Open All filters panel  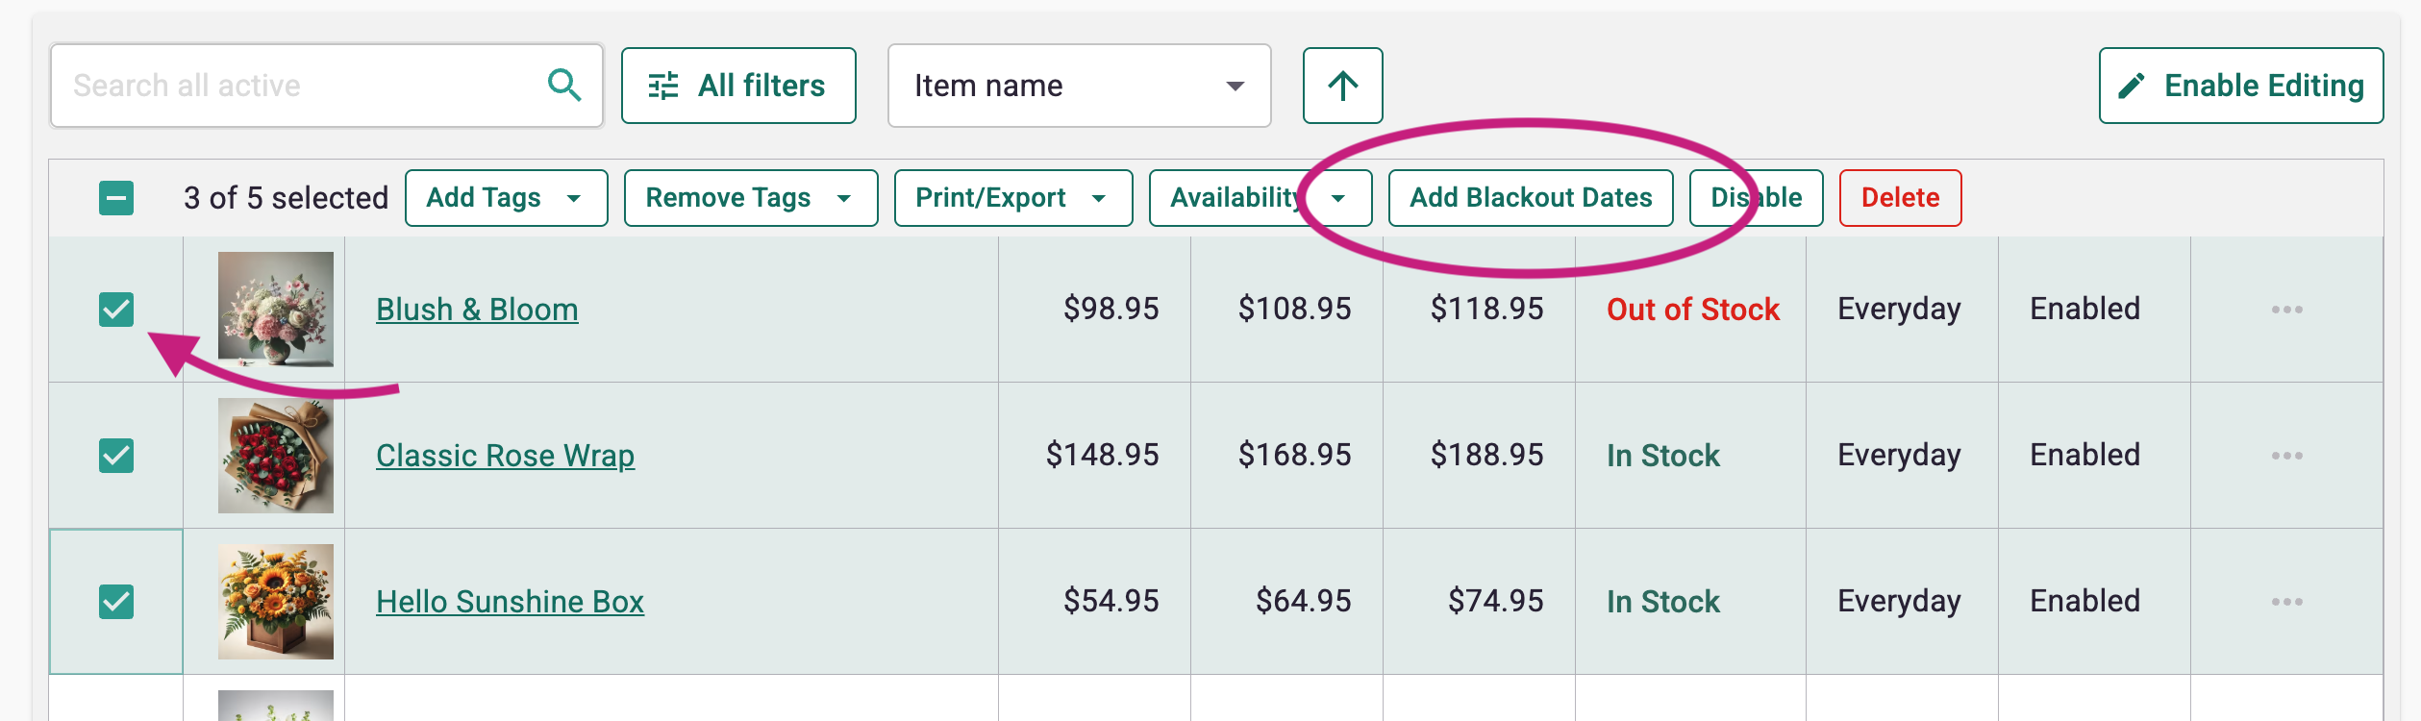738,86
